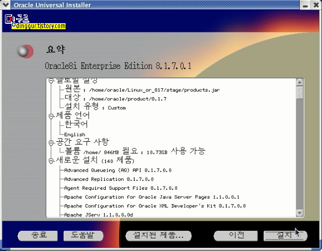Screen dimensions: 322x251
Task: Close the Oracle Universal Installer window
Action: click(316, 5)
